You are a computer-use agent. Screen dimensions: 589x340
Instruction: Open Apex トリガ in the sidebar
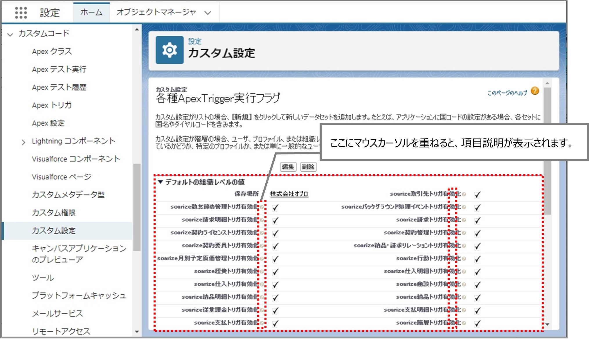pyautogui.click(x=52, y=105)
